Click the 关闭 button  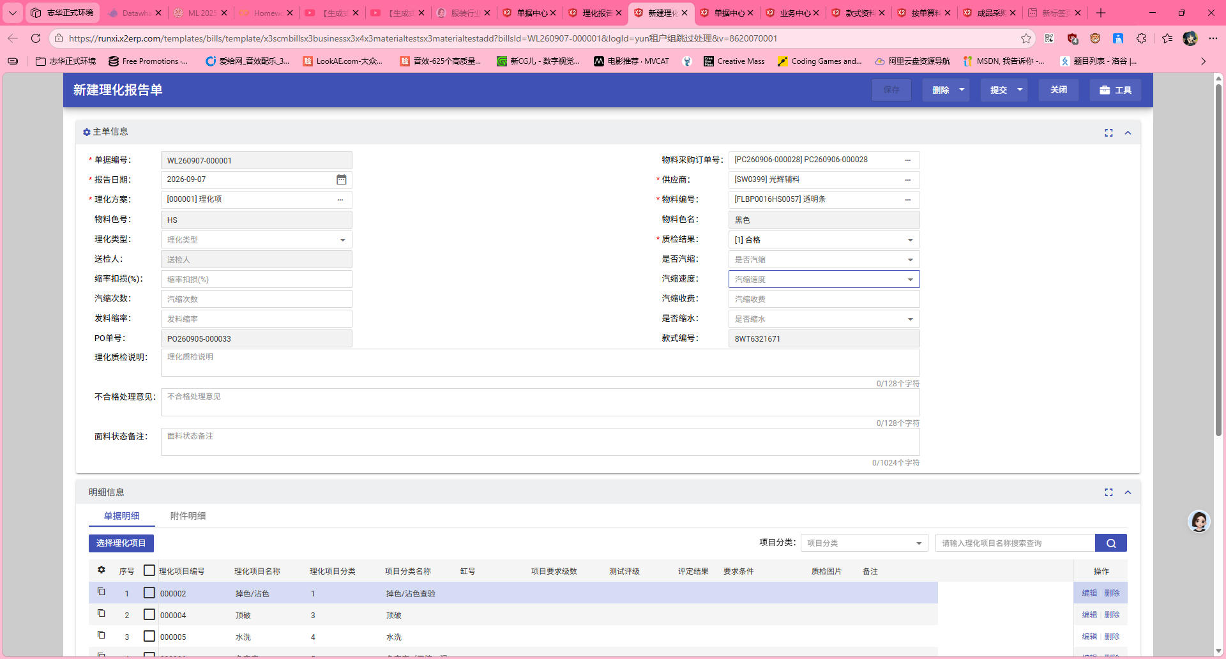(1058, 90)
